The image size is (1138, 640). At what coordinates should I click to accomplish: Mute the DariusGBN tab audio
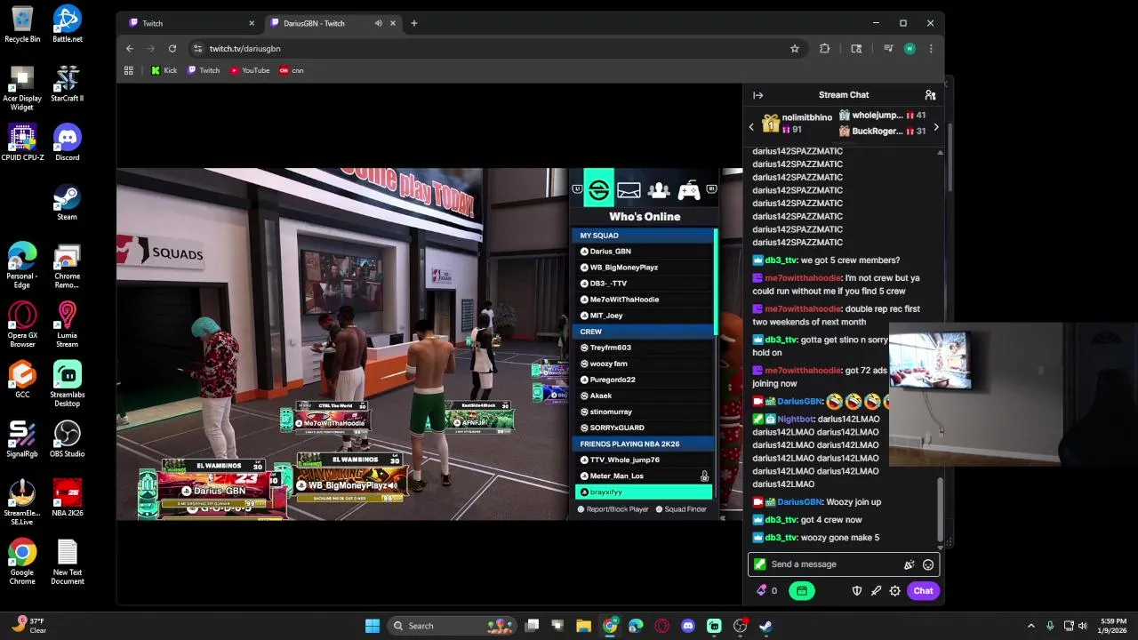pos(379,23)
